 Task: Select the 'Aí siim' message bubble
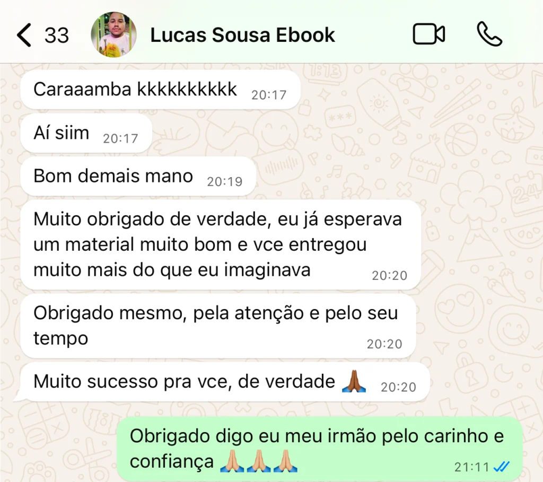pyautogui.click(x=86, y=133)
